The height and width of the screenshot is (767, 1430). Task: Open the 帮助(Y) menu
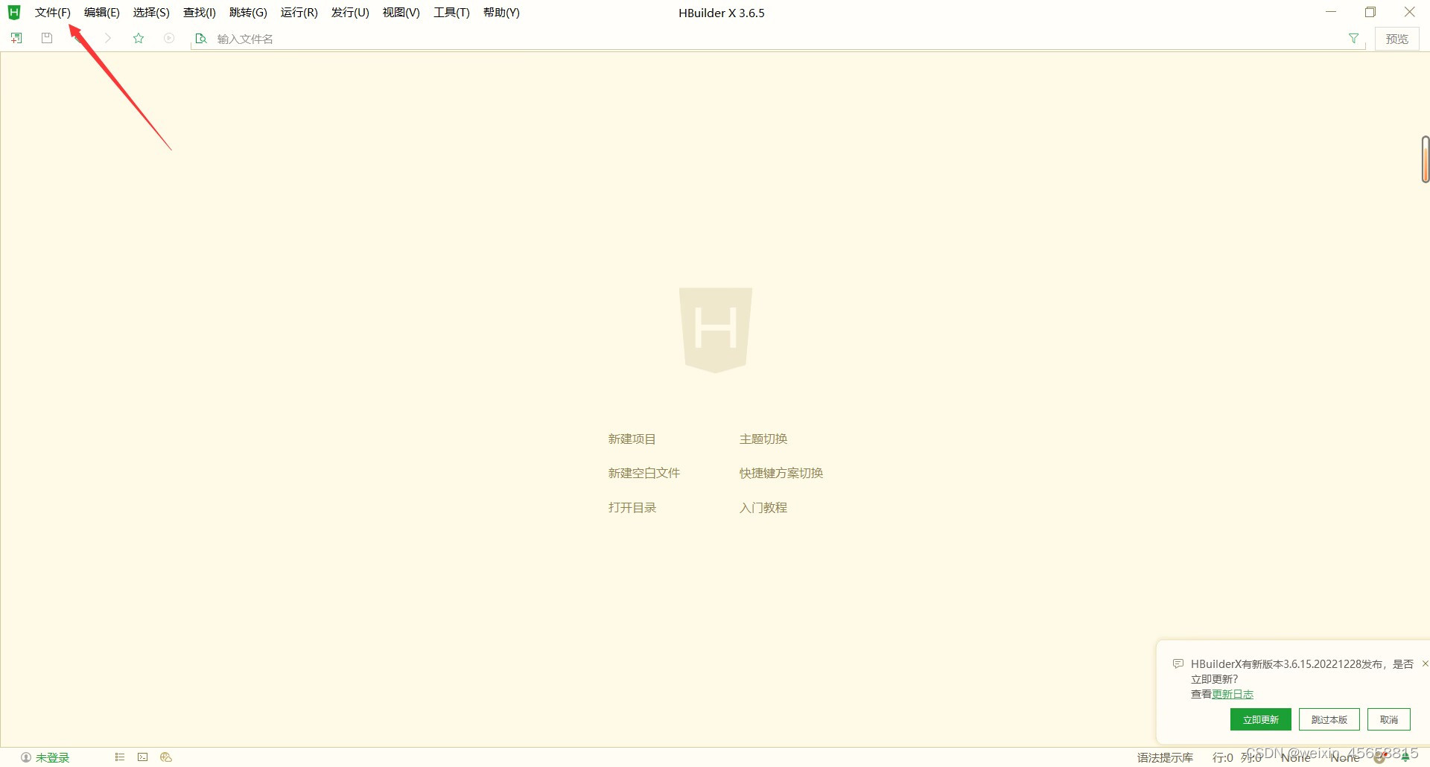click(501, 13)
